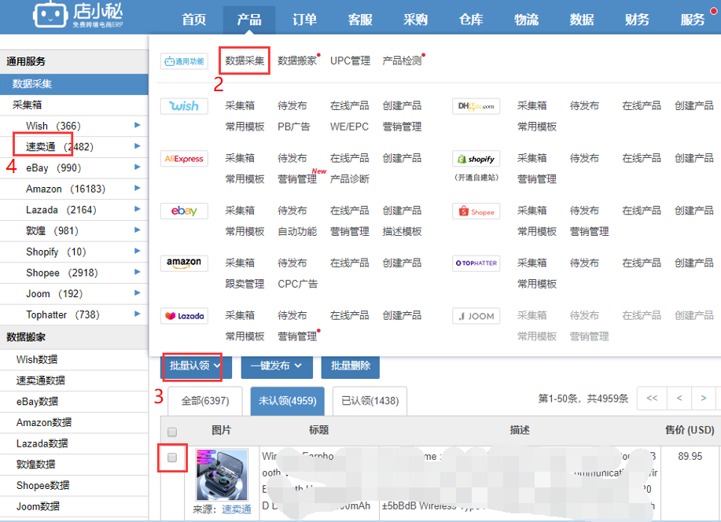Expand the Shopee (2918) sidebar arrow
Viewport: 721px width, 522px height.
(137, 272)
